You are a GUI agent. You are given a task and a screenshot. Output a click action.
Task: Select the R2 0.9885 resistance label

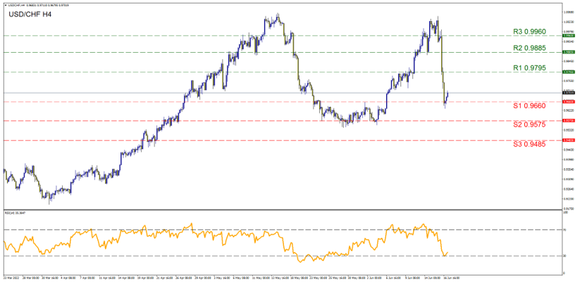pos(529,48)
